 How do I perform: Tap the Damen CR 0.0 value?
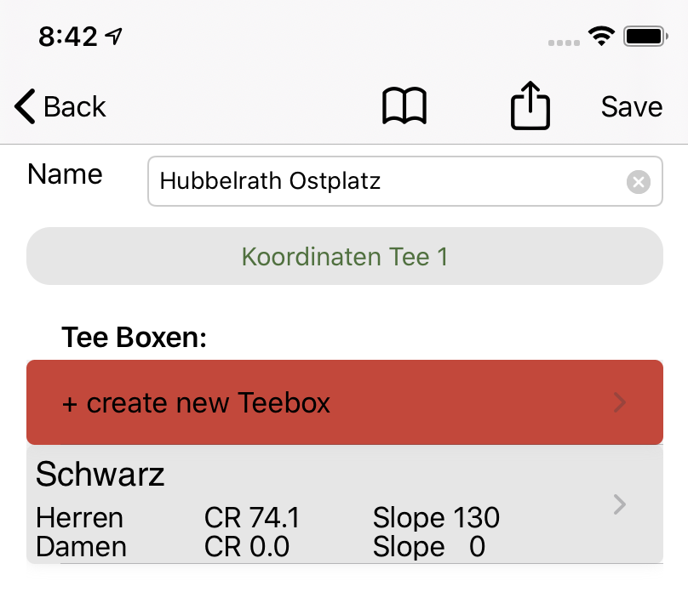tap(247, 547)
